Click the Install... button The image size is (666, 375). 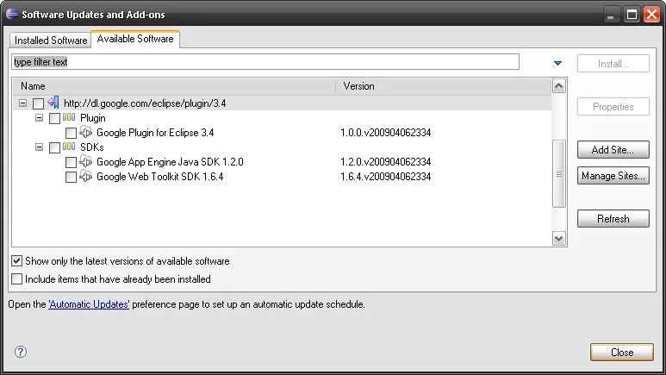[613, 63]
